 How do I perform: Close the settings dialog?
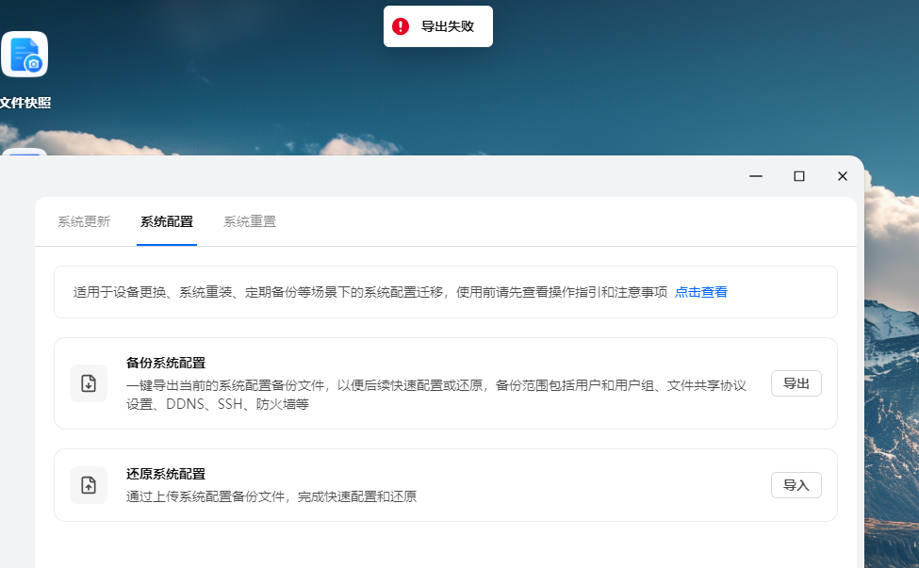(x=842, y=176)
